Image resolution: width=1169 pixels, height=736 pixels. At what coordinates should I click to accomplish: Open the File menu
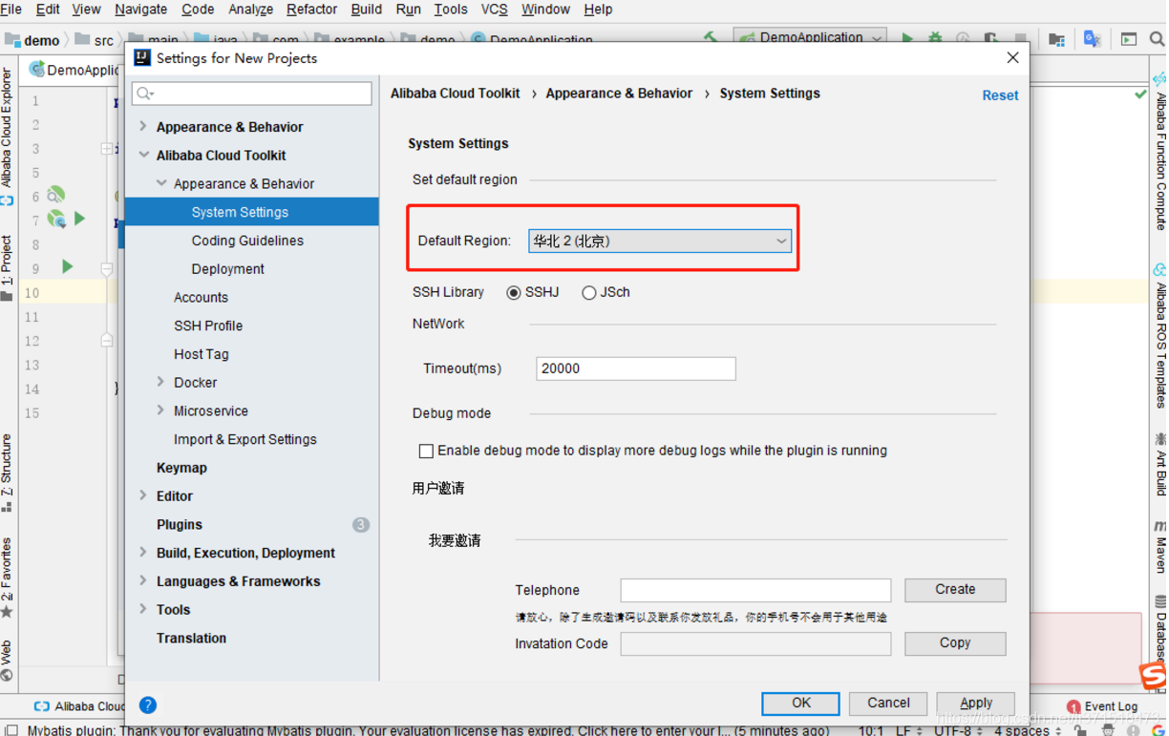[x=11, y=10]
